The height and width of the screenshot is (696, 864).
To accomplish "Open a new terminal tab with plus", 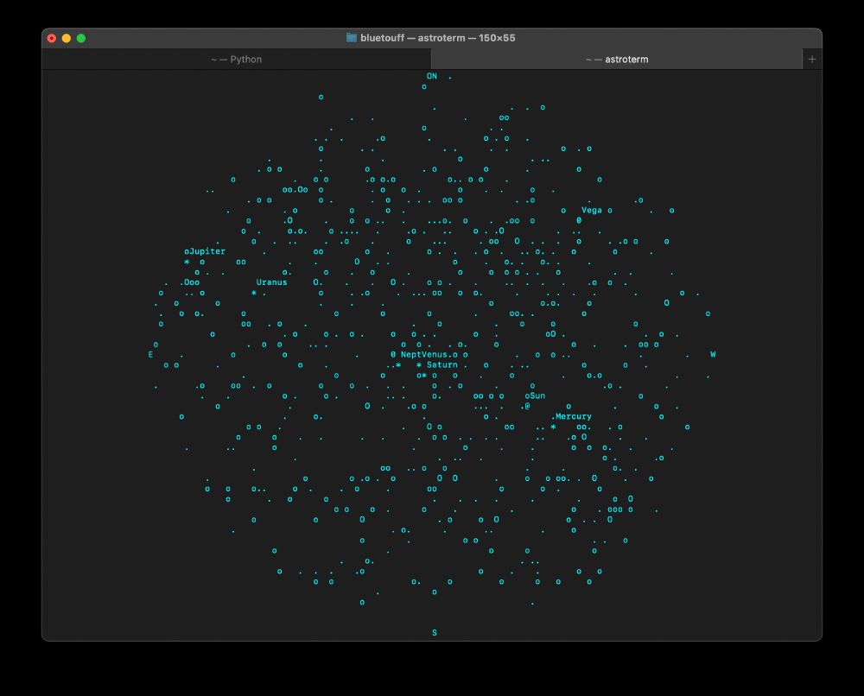I will [811, 59].
